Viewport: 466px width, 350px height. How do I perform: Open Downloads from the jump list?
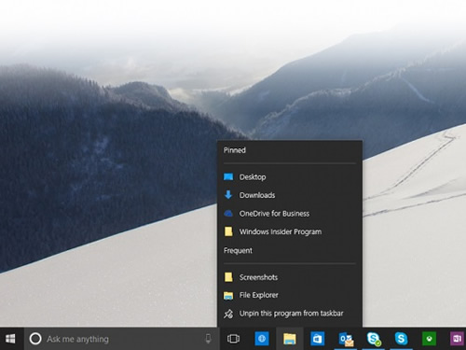pyautogui.click(x=290, y=195)
